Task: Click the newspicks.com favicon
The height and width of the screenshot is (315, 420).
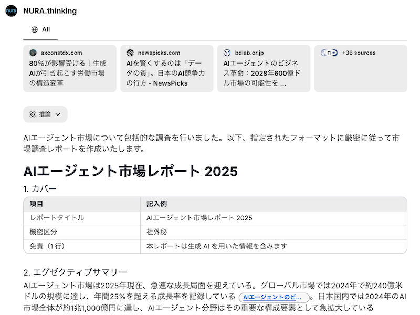Action: coord(130,53)
